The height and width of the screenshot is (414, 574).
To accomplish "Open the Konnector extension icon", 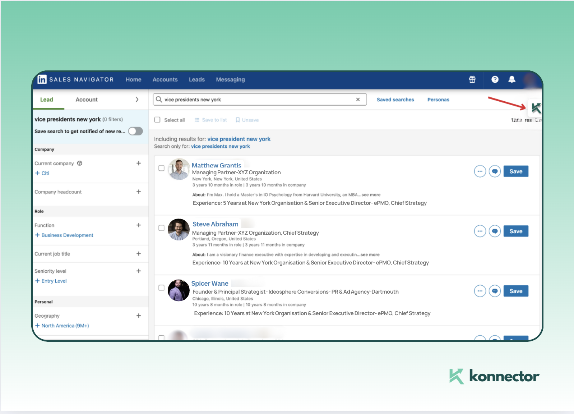I will (x=536, y=108).
